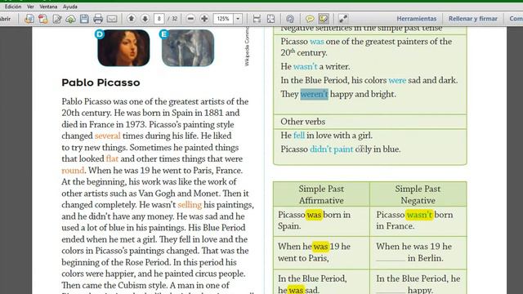This screenshot has width=523, height=294.
Task: Click the fit full page icon
Action: [270, 19]
